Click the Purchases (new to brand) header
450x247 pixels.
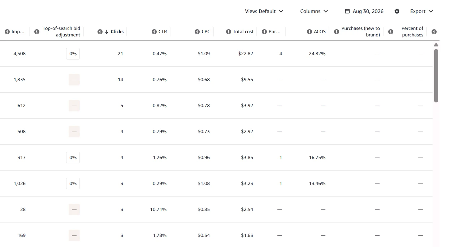click(361, 32)
